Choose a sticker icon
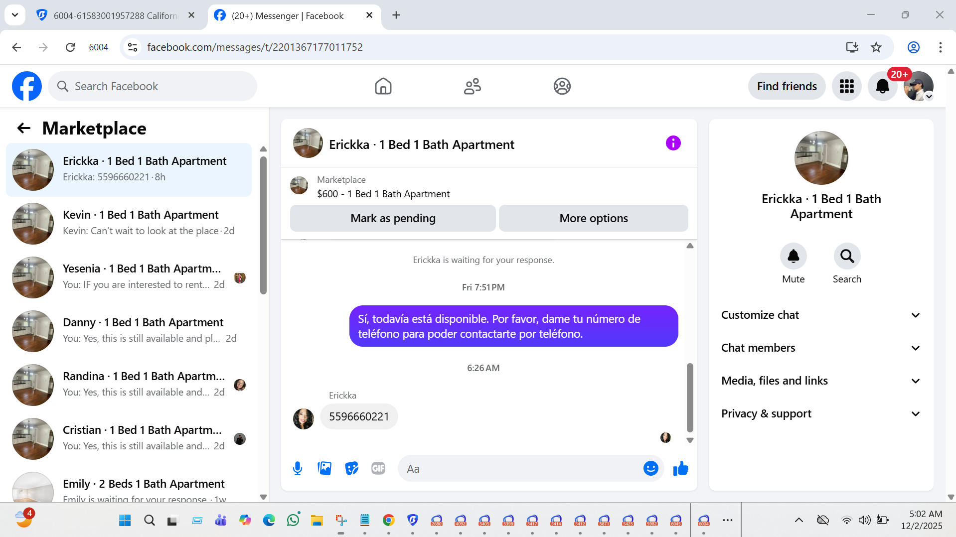The width and height of the screenshot is (956, 537). (351, 468)
